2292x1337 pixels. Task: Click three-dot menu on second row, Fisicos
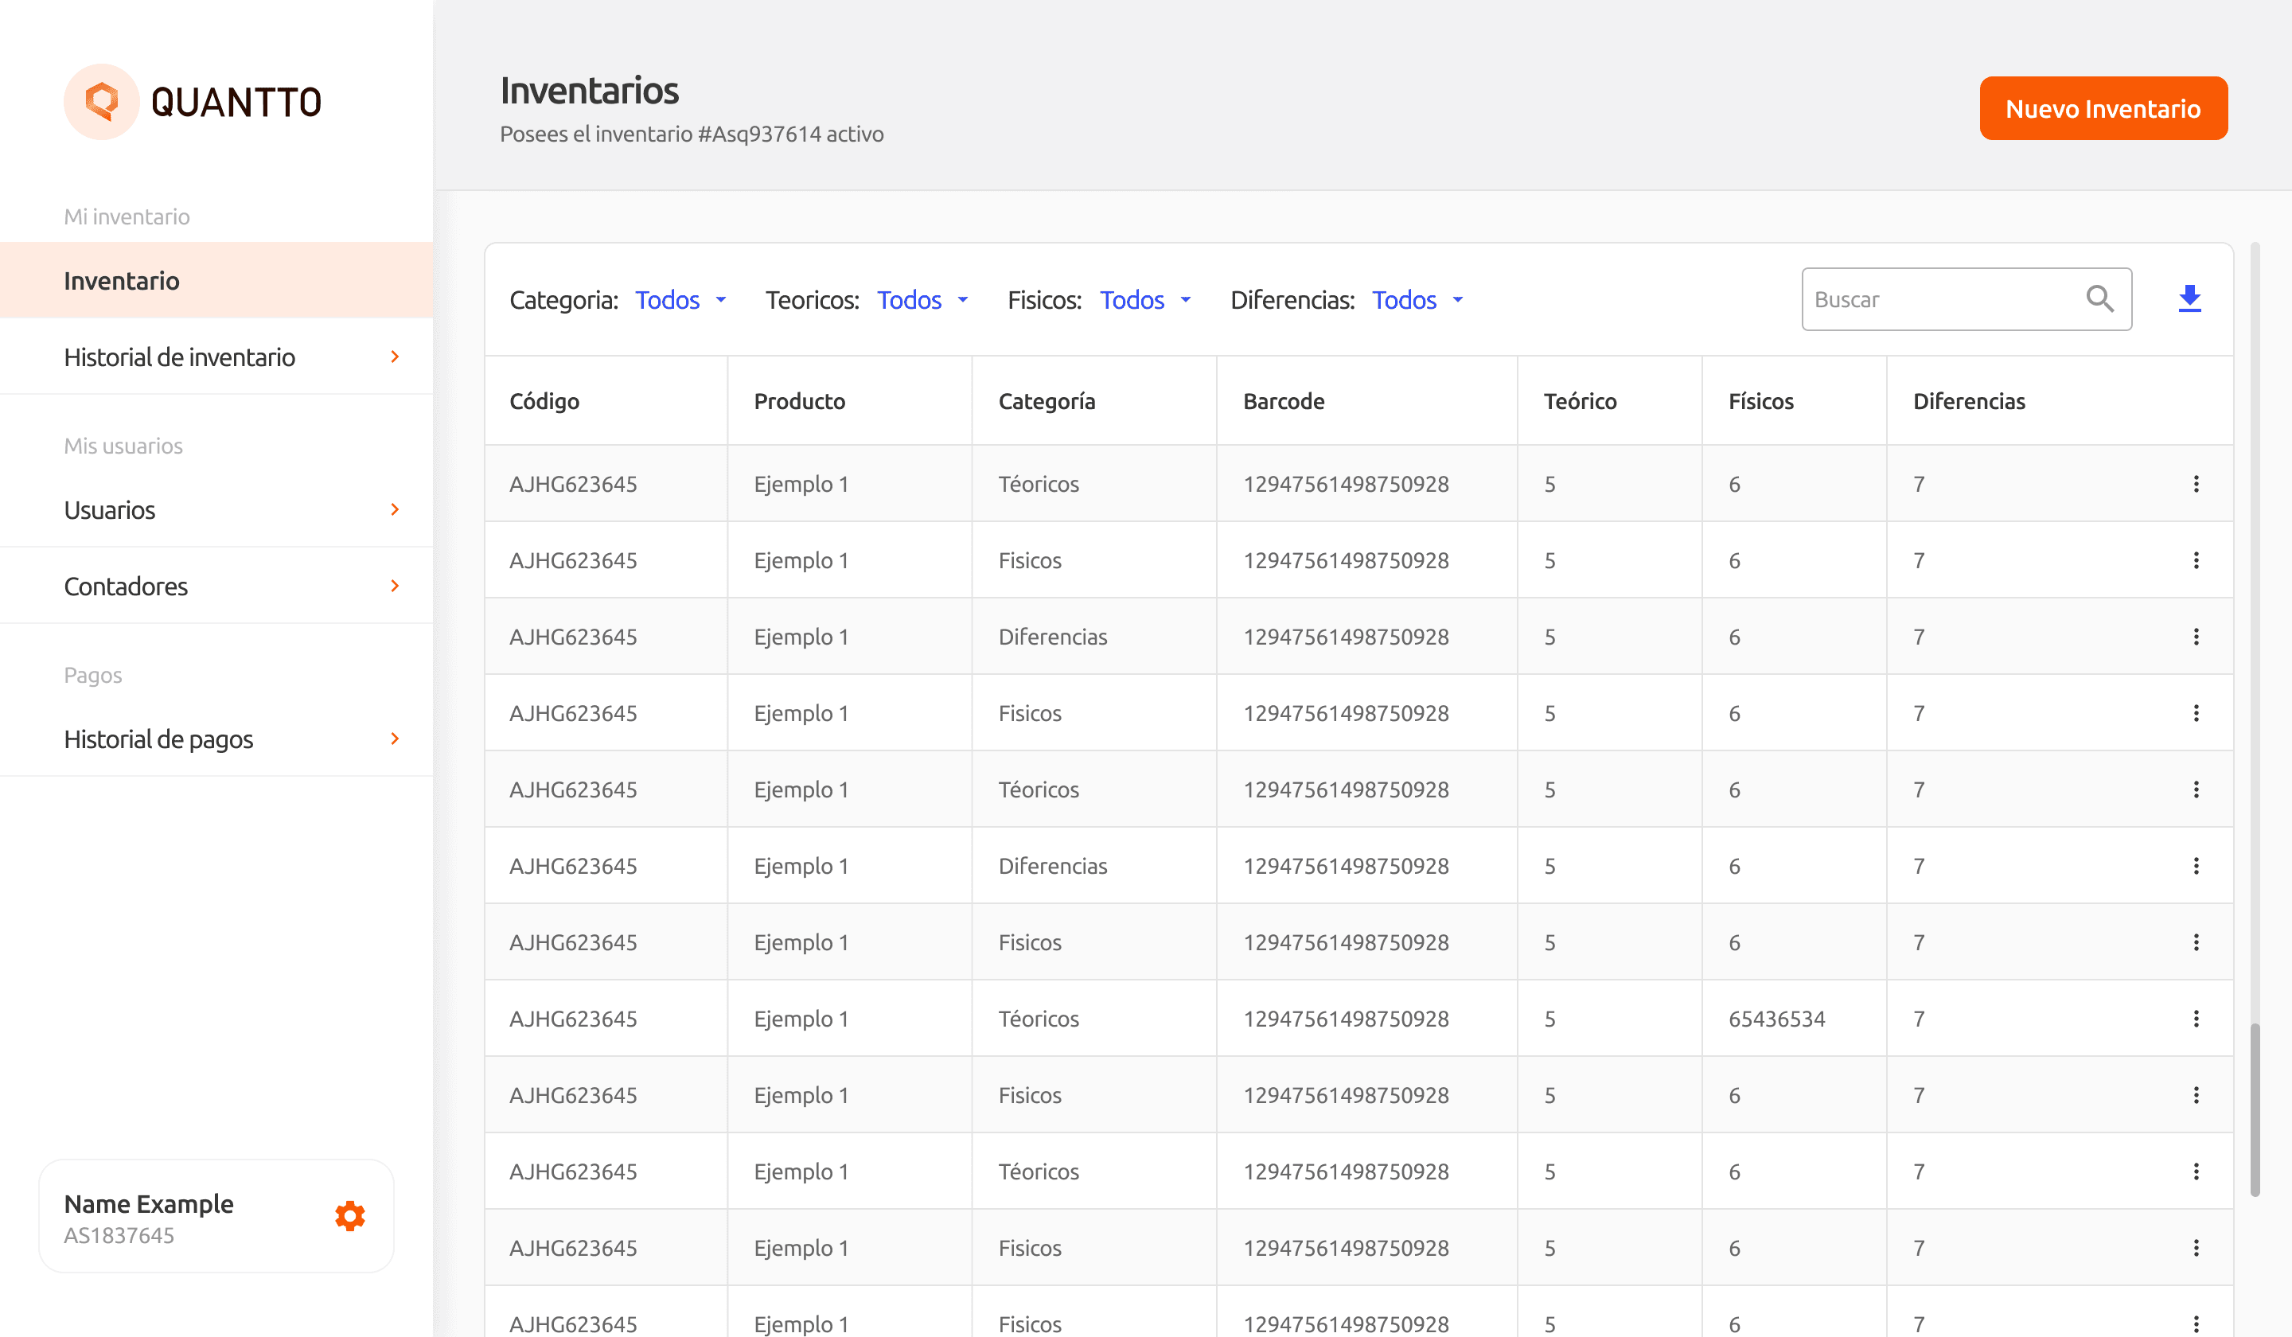click(x=2196, y=560)
